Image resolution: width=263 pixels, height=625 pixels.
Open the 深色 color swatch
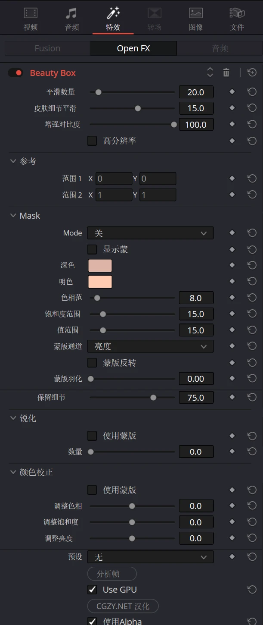pos(100,265)
